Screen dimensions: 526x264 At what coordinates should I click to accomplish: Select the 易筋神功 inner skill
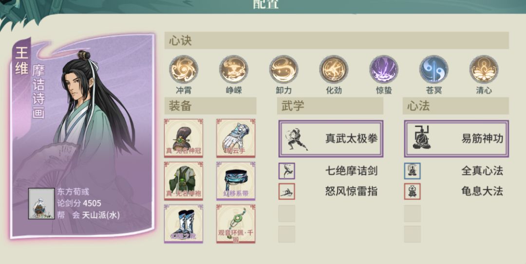pos(456,138)
